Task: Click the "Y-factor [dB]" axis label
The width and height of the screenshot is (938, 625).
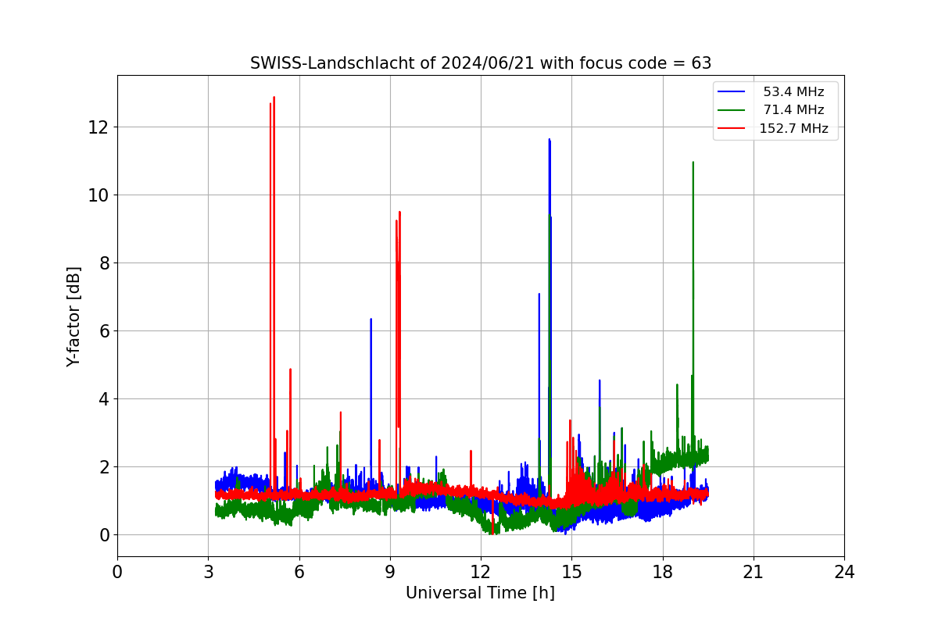Action: pos(73,316)
